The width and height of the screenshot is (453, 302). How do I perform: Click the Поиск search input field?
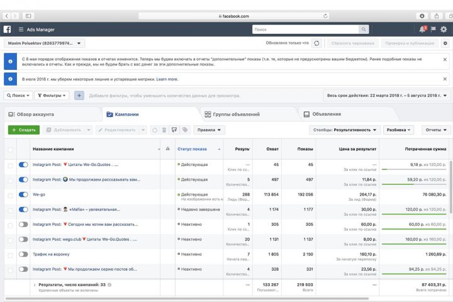click(305, 29)
